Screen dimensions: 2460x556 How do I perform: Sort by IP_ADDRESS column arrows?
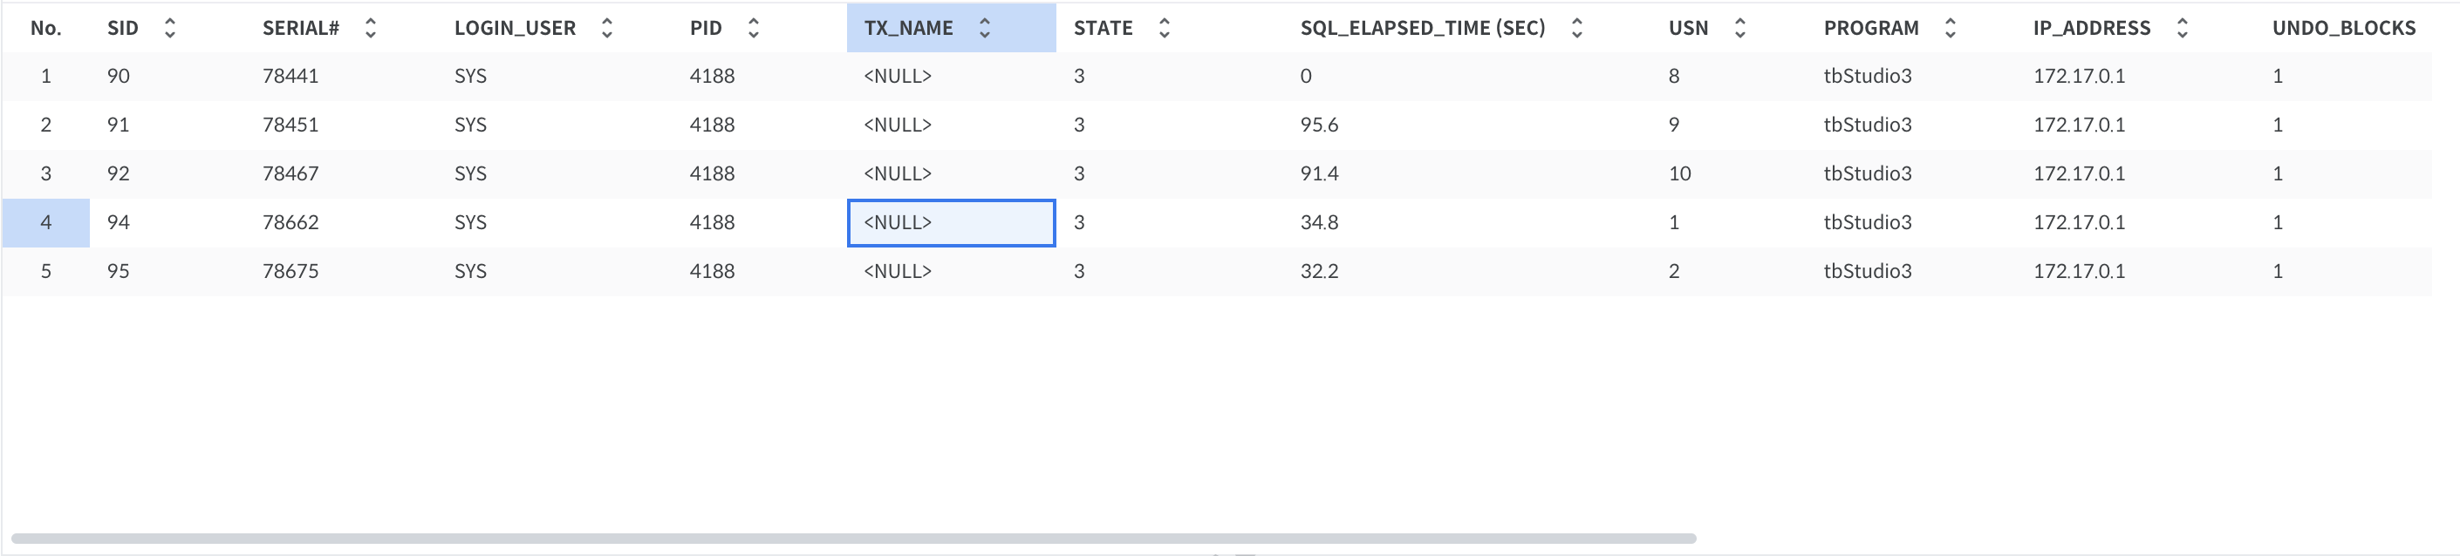2182,29
